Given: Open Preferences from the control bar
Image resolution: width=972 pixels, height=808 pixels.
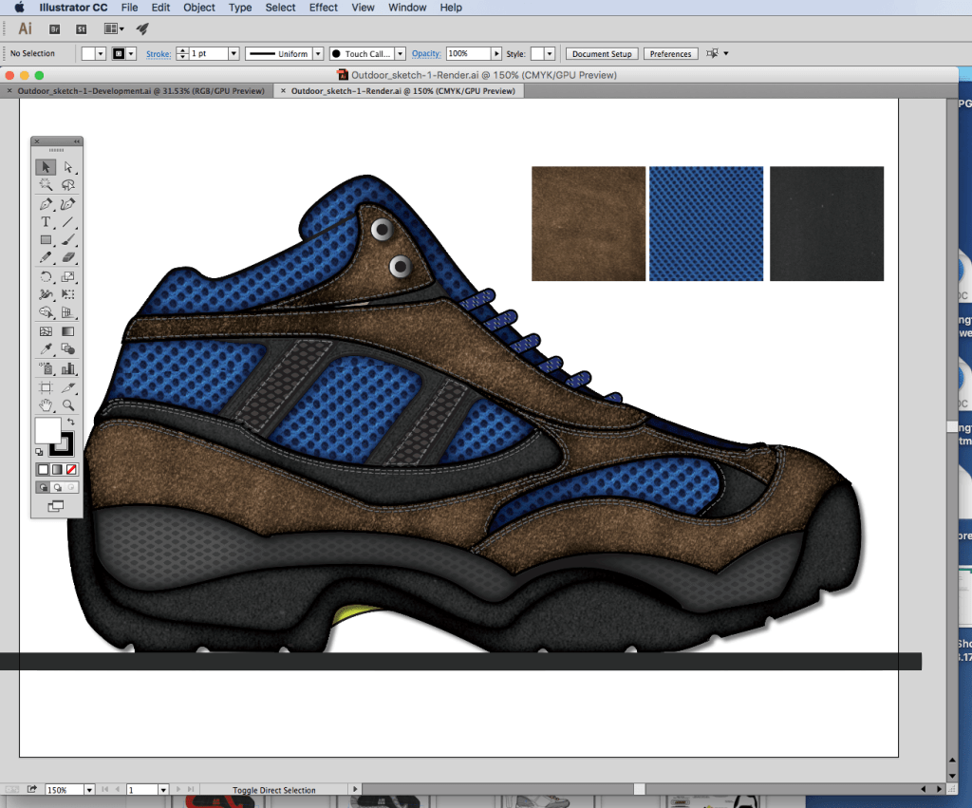Looking at the screenshot, I should point(670,53).
